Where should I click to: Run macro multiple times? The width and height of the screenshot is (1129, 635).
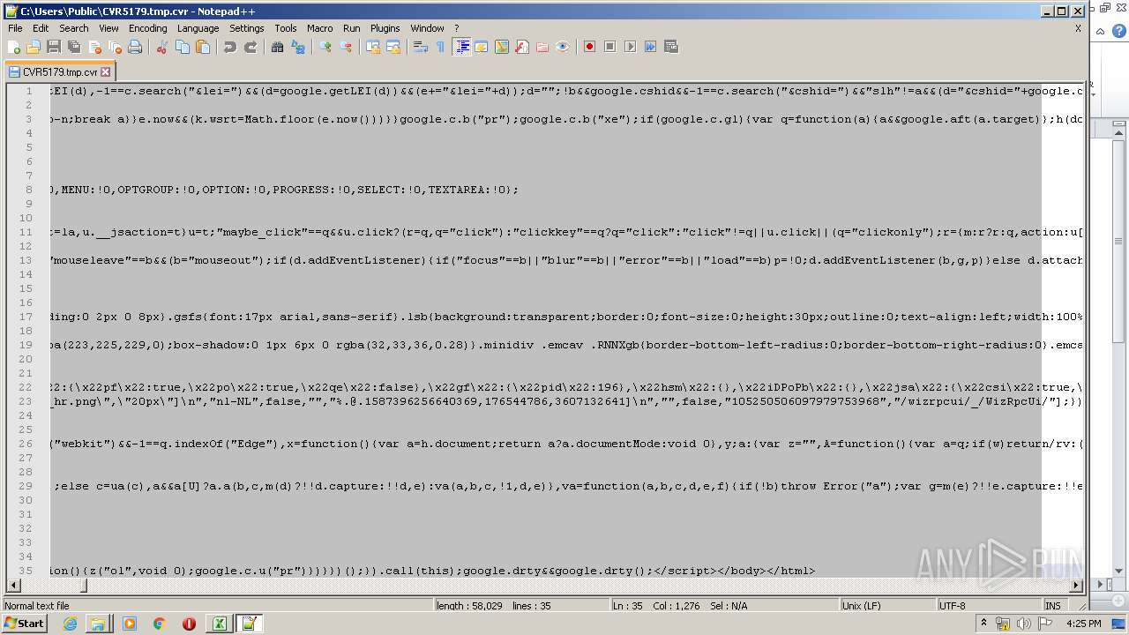pos(651,47)
